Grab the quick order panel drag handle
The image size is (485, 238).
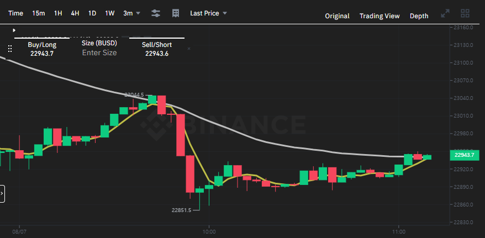pos(9,49)
